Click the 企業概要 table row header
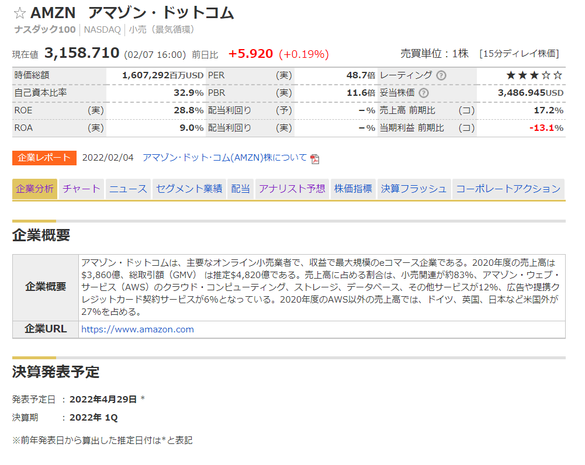The width and height of the screenshot is (585, 465). tap(46, 287)
